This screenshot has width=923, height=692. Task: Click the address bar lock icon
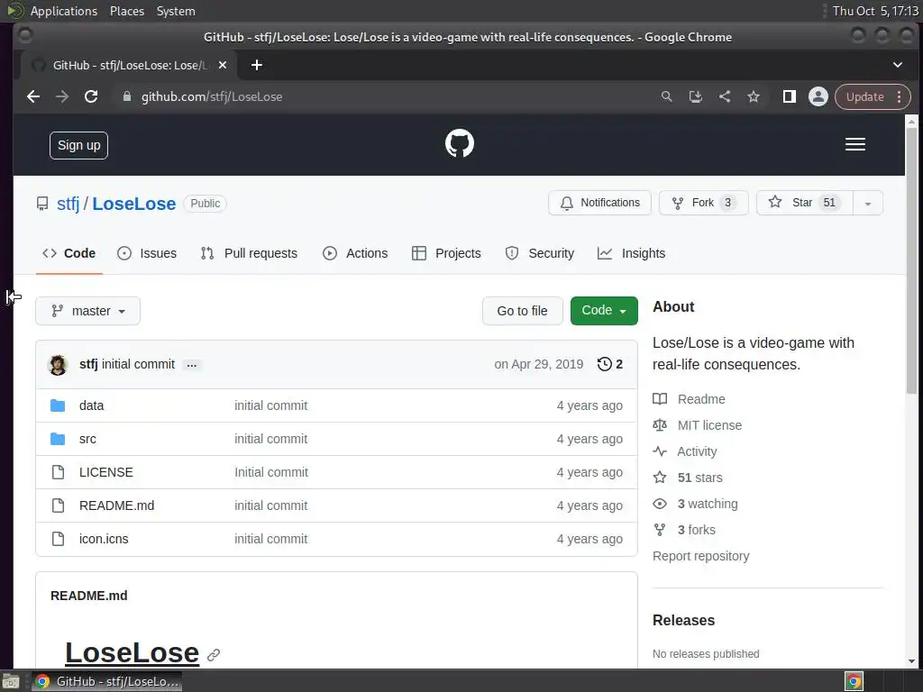(x=126, y=96)
